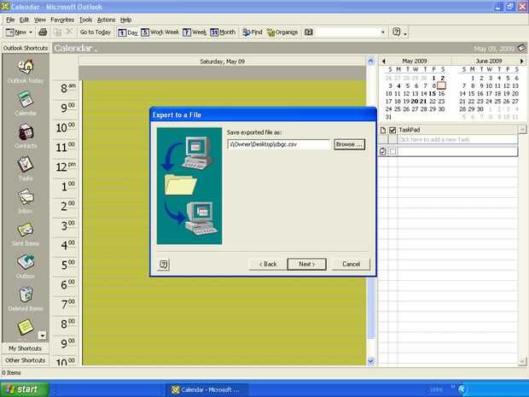Click the Outlook Shortcuts group header
529x397 pixels.
pos(26,48)
